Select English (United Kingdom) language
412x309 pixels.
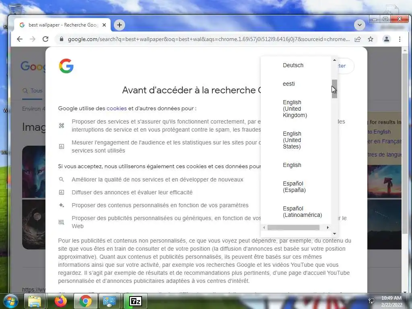click(295, 109)
